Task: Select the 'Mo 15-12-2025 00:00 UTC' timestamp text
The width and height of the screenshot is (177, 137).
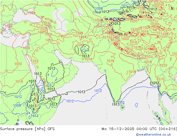Action: coord(130,129)
